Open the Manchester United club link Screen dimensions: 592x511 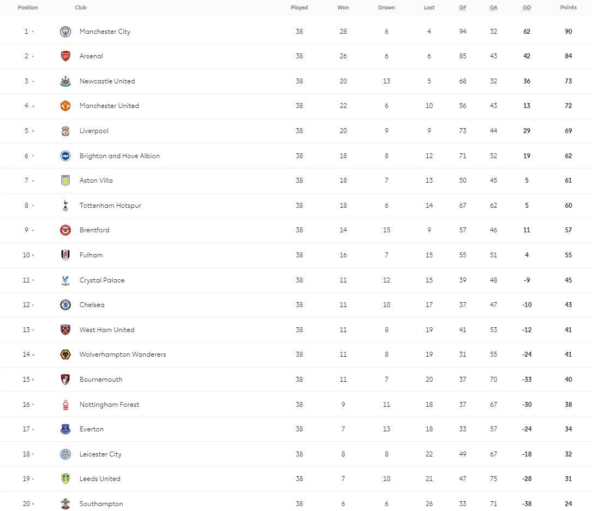coord(109,106)
